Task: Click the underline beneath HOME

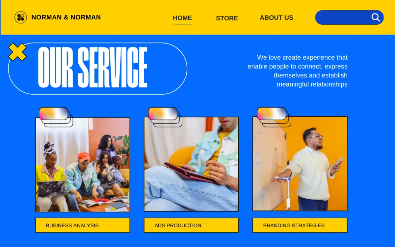Action: point(182,24)
